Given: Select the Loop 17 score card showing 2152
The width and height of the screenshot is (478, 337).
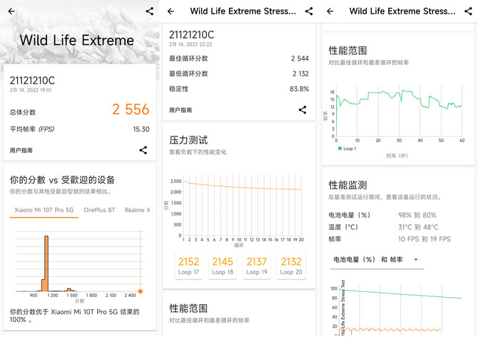Looking at the screenshot, I should tap(189, 266).
